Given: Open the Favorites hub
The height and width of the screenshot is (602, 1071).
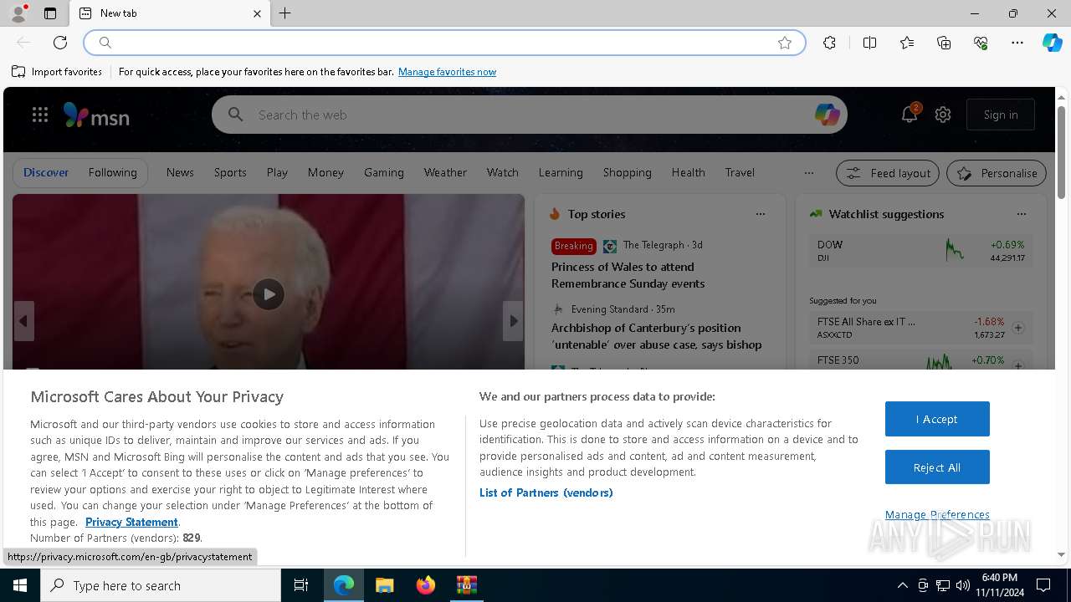Looking at the screenshot, I should tap(907, 43).
